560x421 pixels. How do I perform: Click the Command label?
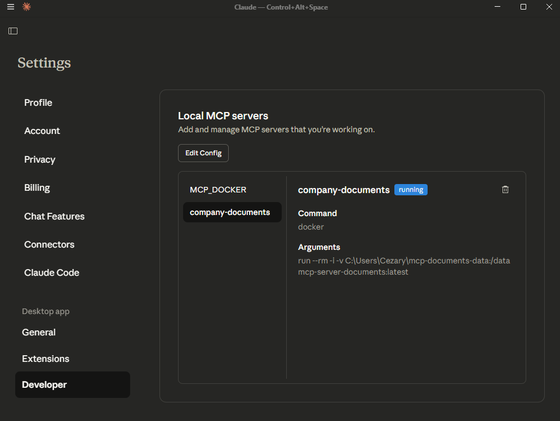[318, 213]
